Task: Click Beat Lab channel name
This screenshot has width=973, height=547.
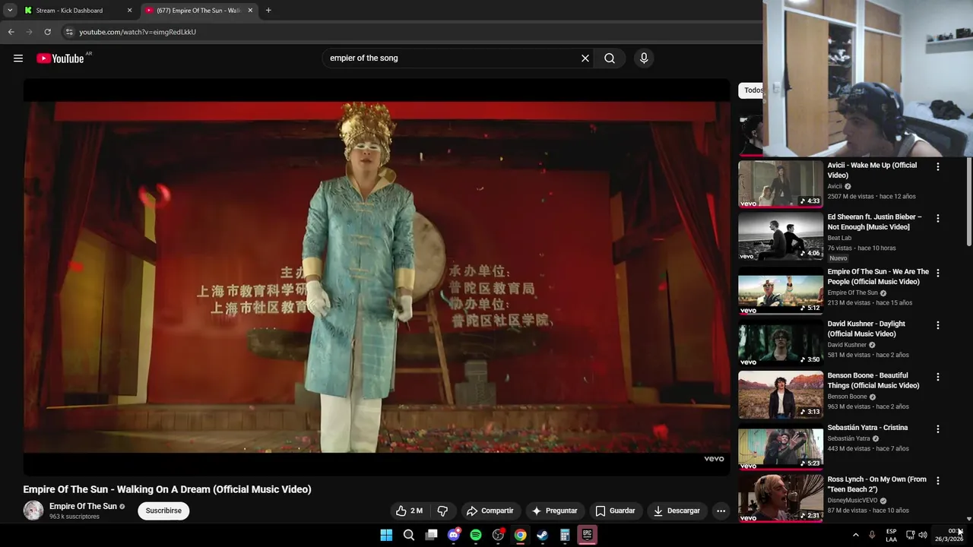Action: tap(839, 238)
